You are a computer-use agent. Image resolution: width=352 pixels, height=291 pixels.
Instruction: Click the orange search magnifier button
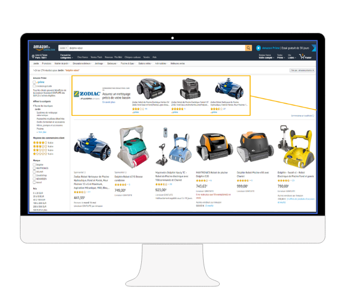click(249, 48)
